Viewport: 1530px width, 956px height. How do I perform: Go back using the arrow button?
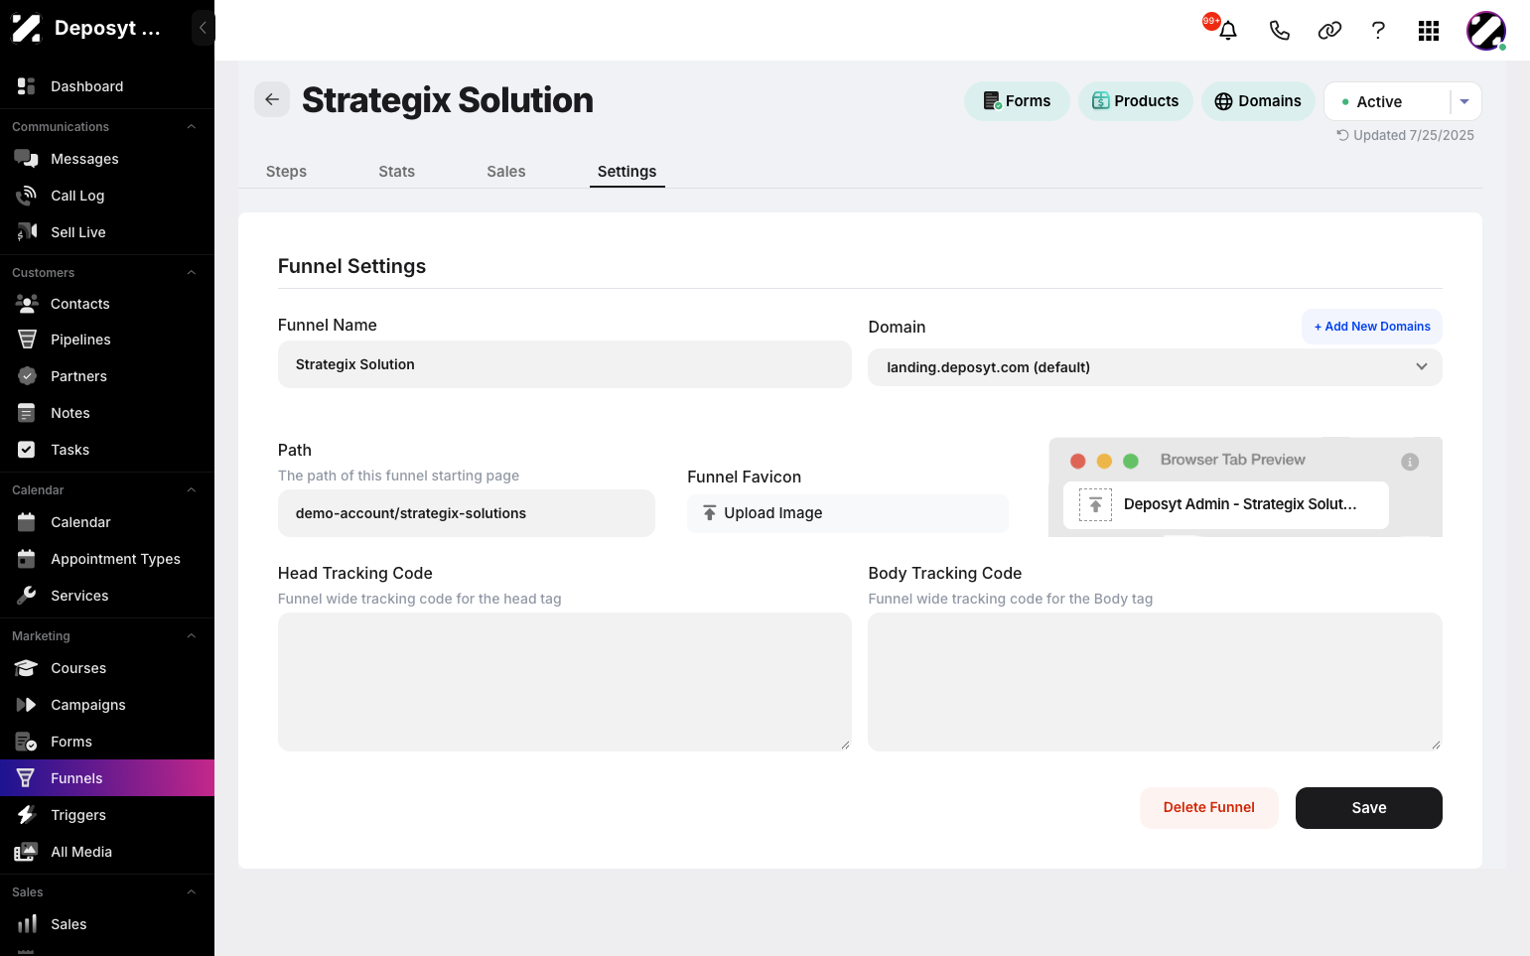[272, 99]
